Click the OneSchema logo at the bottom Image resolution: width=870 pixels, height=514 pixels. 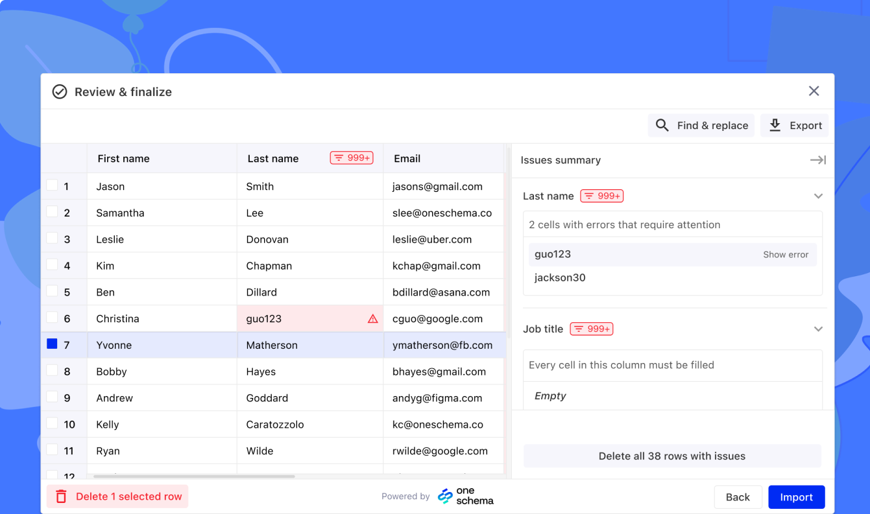(465, 496)
